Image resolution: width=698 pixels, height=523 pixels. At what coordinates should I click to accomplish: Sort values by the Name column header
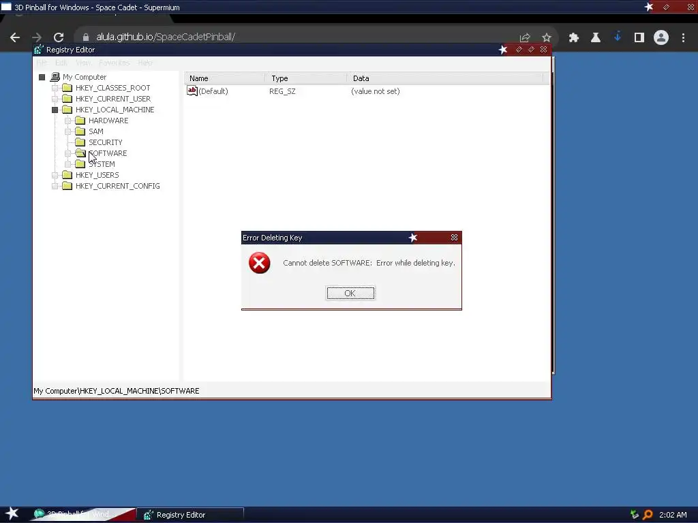click(x=224, y=78)
